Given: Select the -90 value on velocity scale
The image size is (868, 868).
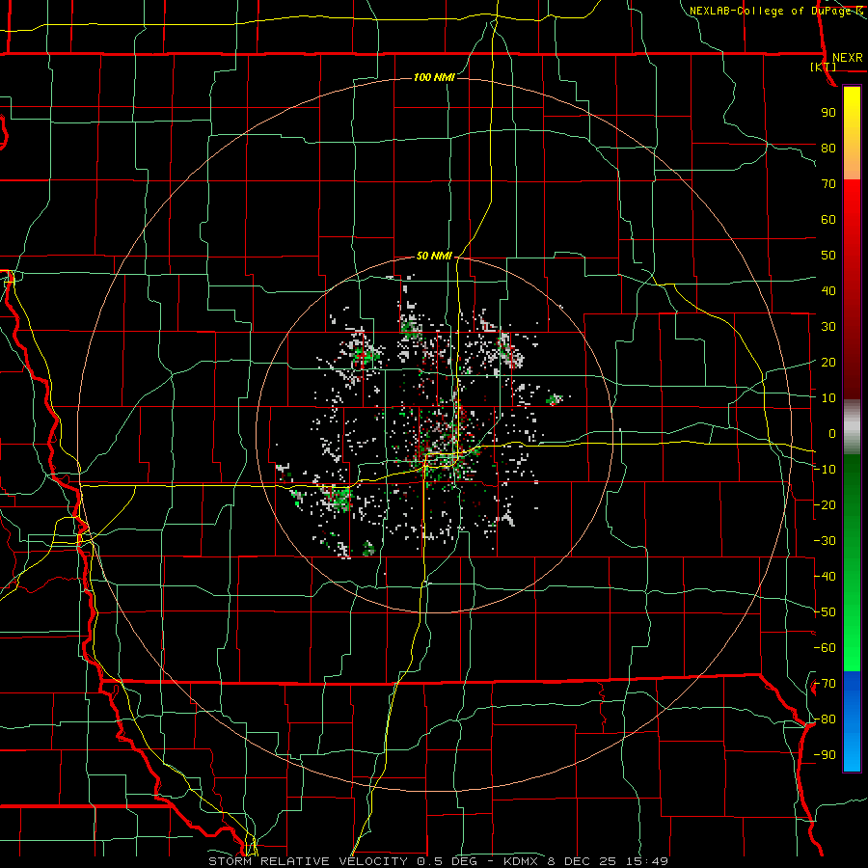Looking at the screenshot, I should [825, 755].
